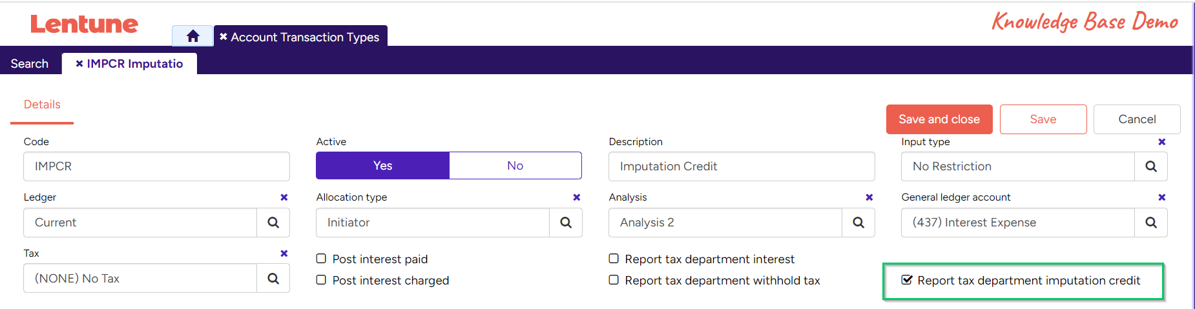This screenshot has height=309, width=1195.
Task: Click the Knowledge Base Demo text
Action: [1085, 21]
